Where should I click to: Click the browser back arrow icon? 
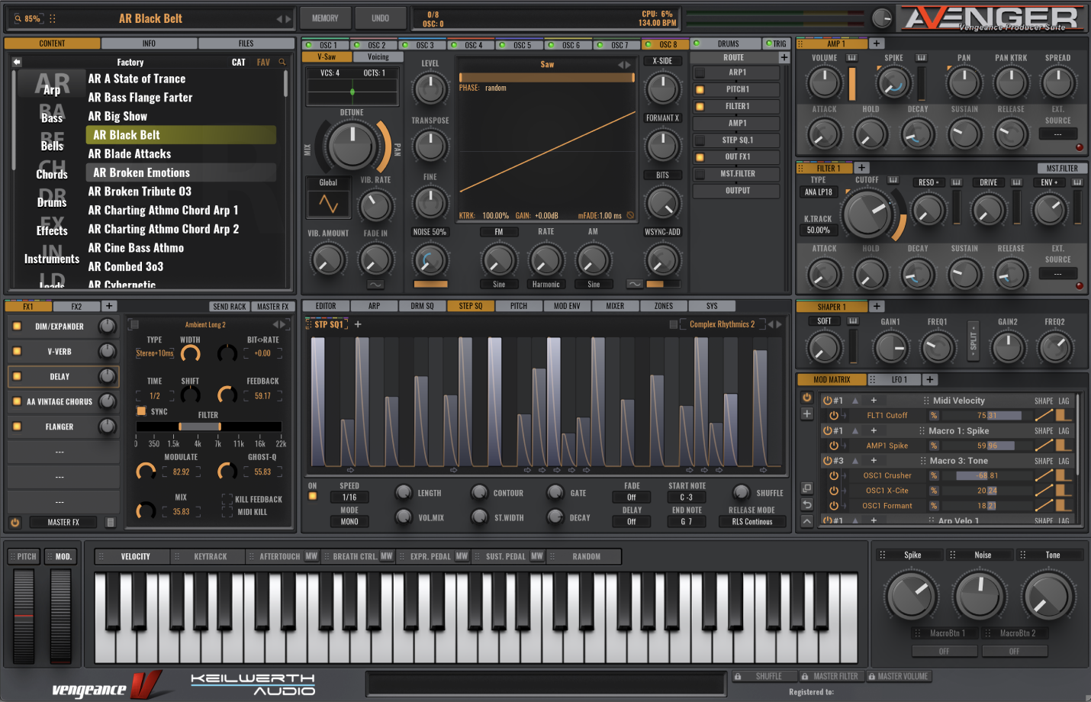point(17,63)
